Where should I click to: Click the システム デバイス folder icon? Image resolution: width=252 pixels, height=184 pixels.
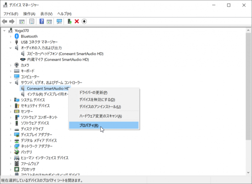[x=17, y=100]
